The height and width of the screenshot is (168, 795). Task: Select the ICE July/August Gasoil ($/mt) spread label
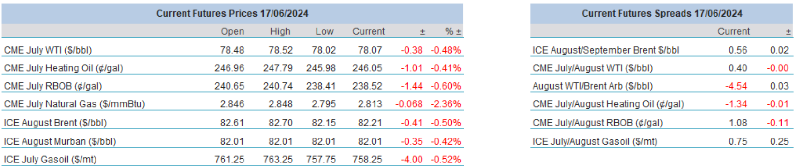[595, 141]
